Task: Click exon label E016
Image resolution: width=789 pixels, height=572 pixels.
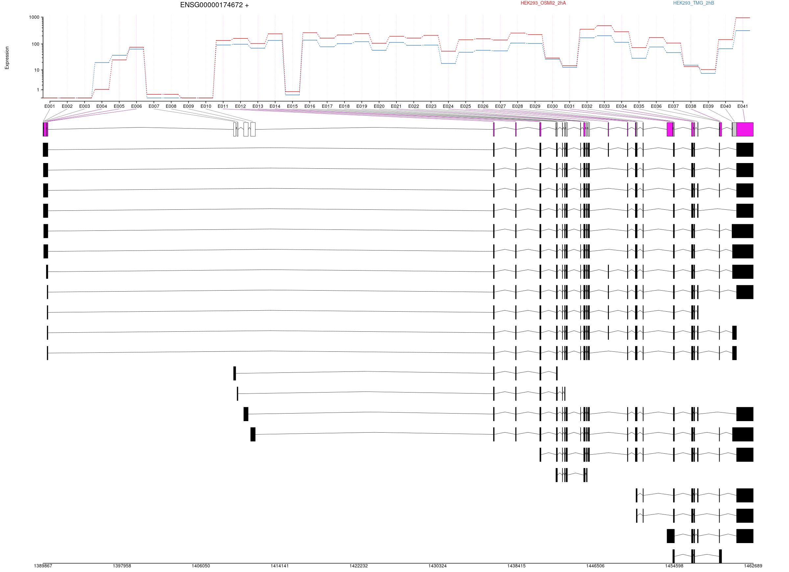Action: [x=310, y=107]
